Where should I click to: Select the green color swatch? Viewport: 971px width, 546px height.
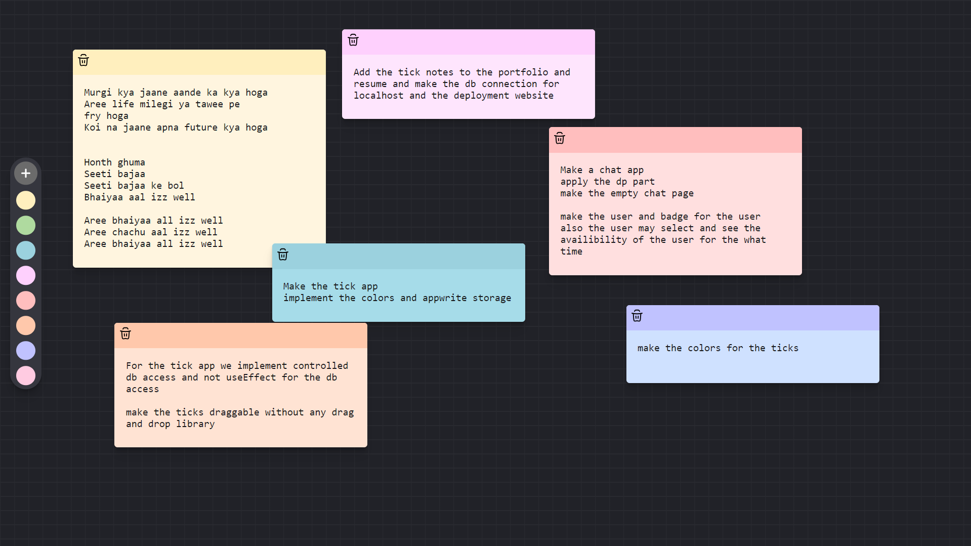26,226
